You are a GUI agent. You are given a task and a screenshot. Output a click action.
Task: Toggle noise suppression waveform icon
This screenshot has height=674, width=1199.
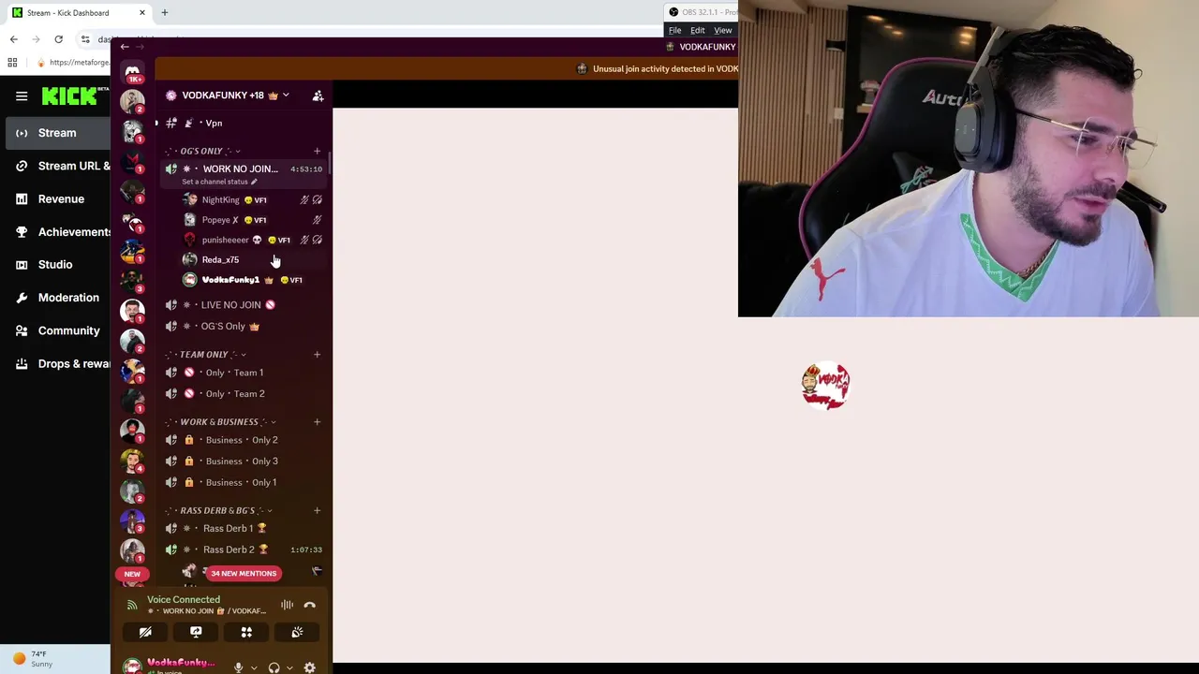[x=287, y=605]
